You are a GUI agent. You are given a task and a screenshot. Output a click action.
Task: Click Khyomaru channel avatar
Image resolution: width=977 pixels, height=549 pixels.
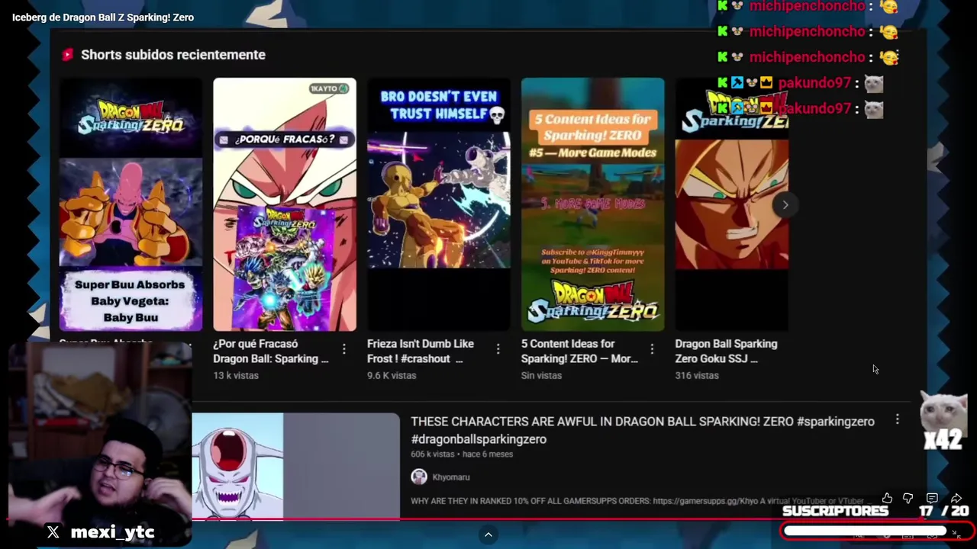419,477
